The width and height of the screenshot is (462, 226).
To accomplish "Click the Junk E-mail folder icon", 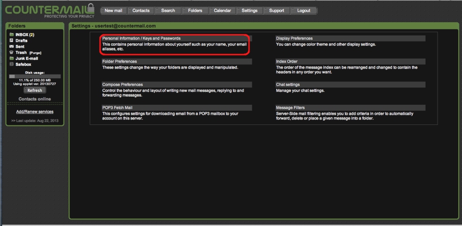I will click(11, 58).
